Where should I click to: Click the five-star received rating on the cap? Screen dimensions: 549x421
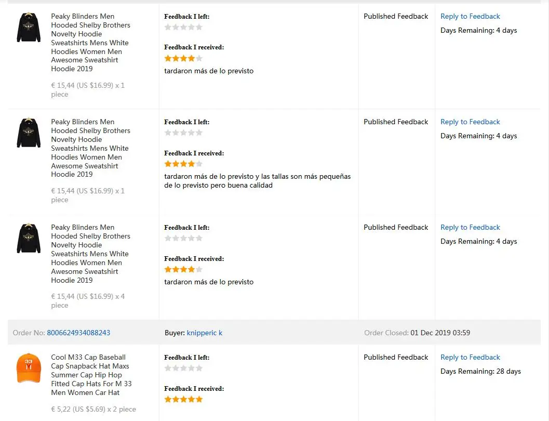[183, 399]
